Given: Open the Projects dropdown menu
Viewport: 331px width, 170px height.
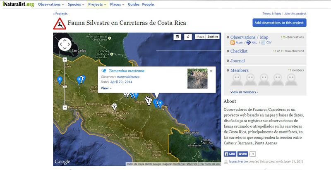Looking at the screenshot, I should click(97, 5).
